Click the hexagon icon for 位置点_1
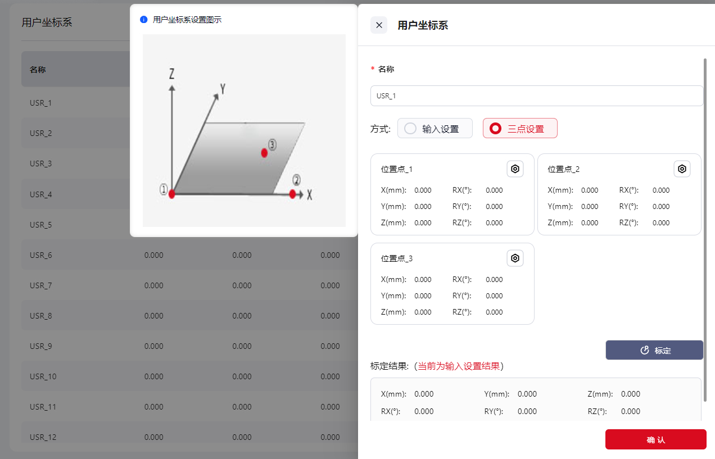Image resolution: width=715 pixels, height=459 pixels. [515, 169]
